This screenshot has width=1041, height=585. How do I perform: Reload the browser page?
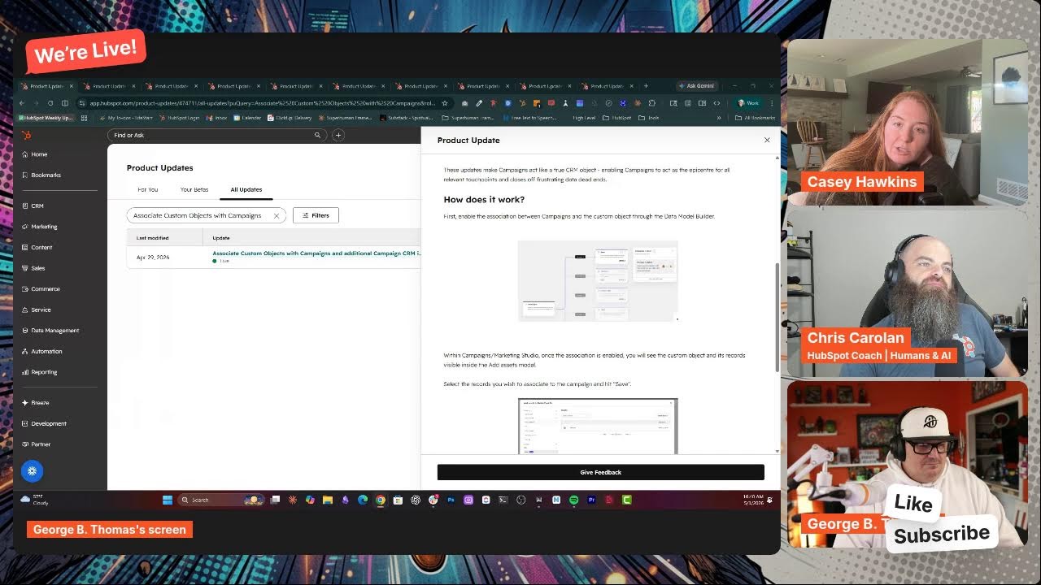[x=50, y=103]
